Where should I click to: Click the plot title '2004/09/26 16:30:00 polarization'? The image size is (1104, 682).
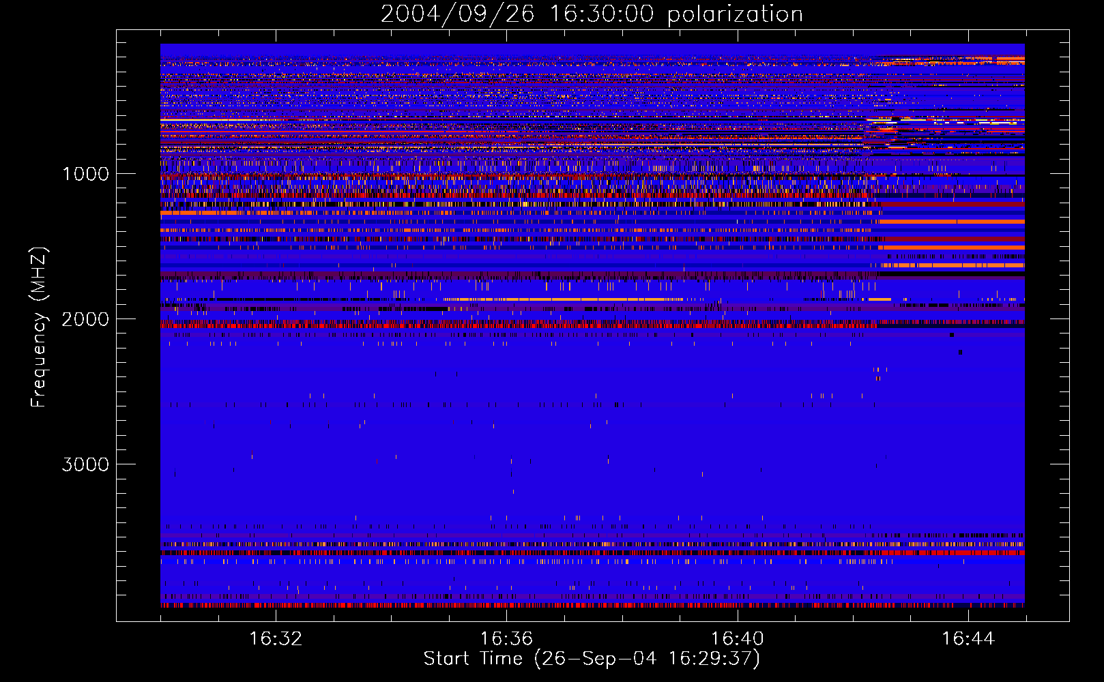[x=592, y=14]
